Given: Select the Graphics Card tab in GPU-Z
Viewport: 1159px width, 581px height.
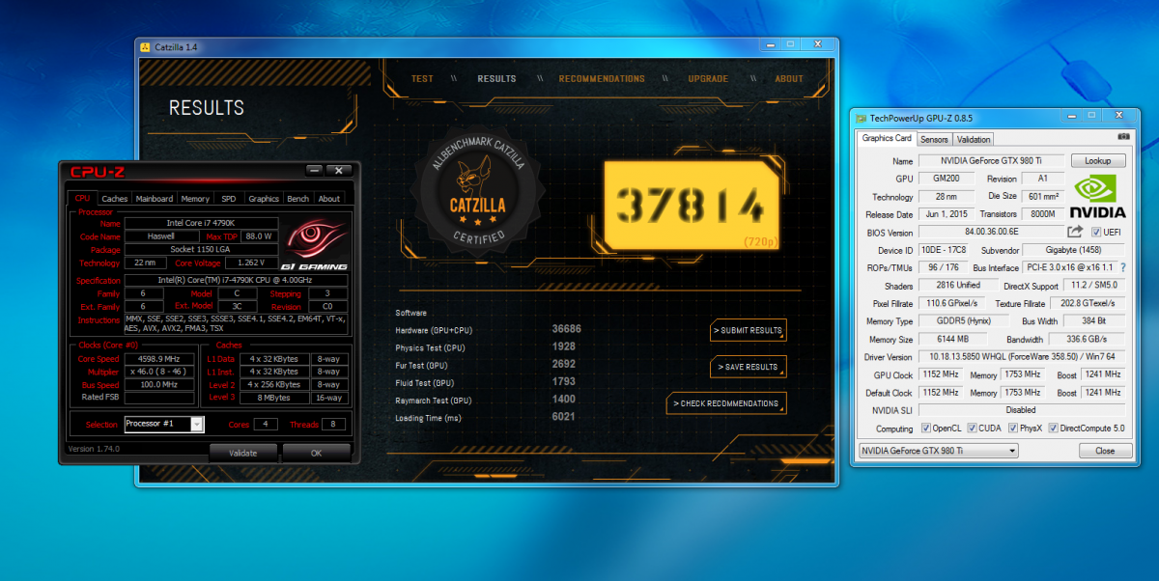Looking at the screenshot, I should [x=887, y=138].
